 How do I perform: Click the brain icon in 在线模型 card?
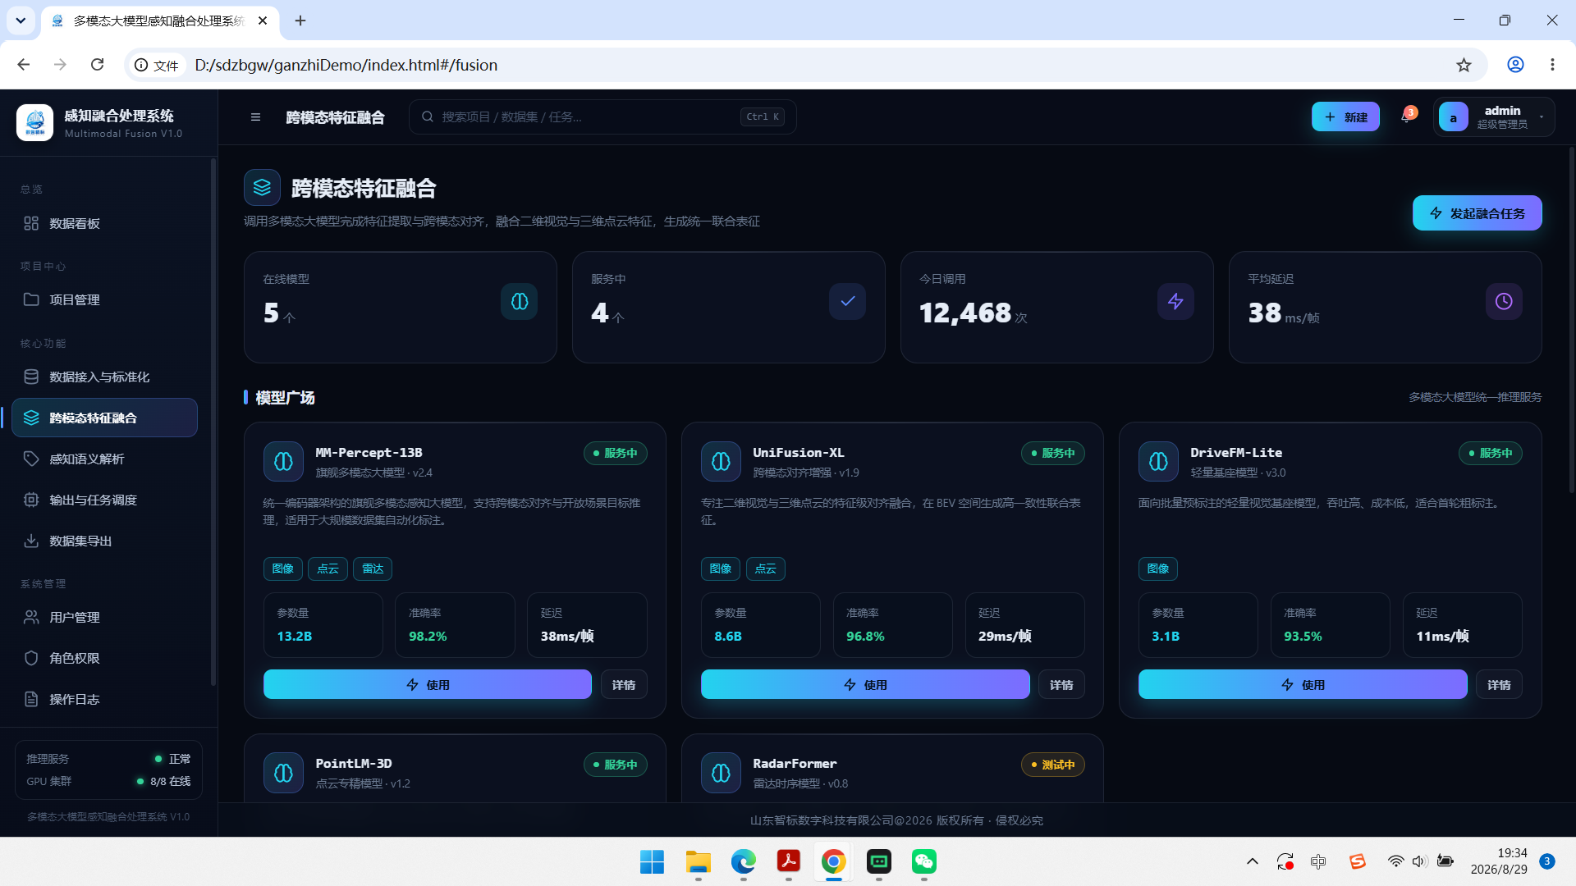click(519, 302)
